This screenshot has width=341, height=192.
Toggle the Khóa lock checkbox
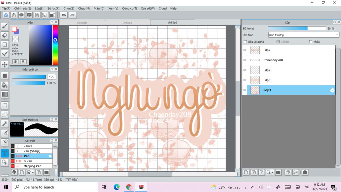pos(311,42)
